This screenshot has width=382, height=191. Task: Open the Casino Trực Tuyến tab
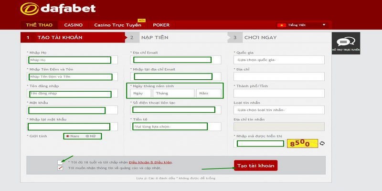(117, 25)
